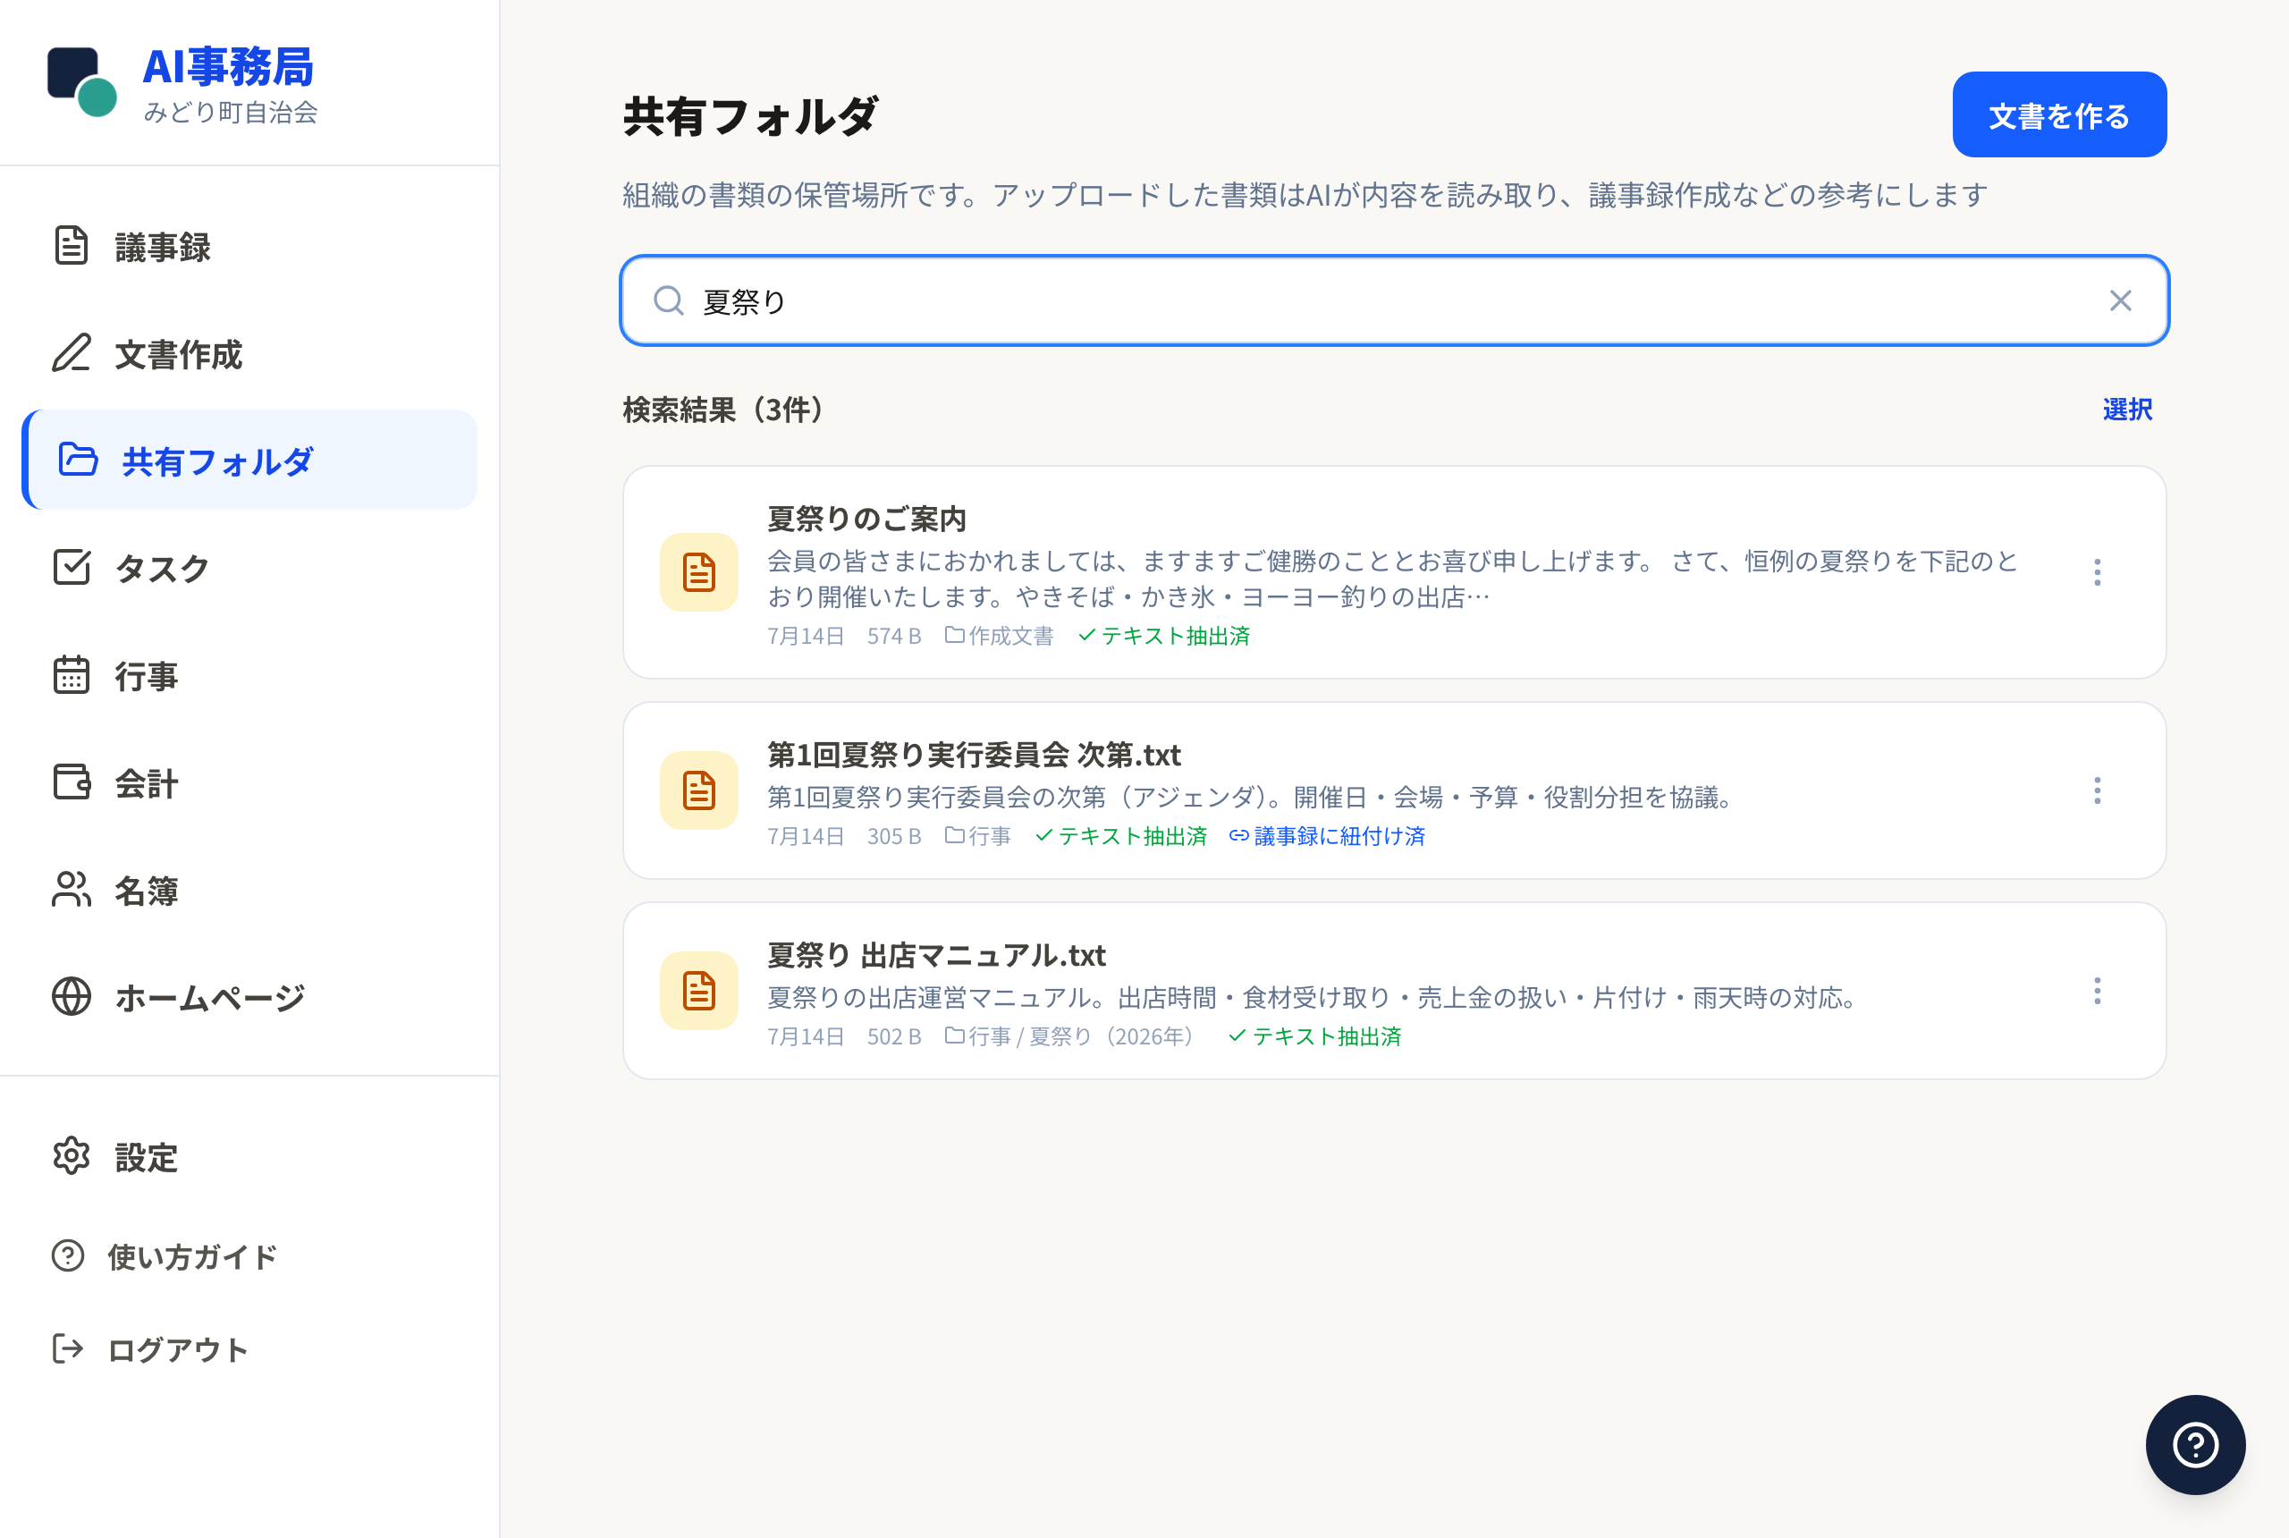Click the 共有フォルダ open-folder icon

point(78,460)
